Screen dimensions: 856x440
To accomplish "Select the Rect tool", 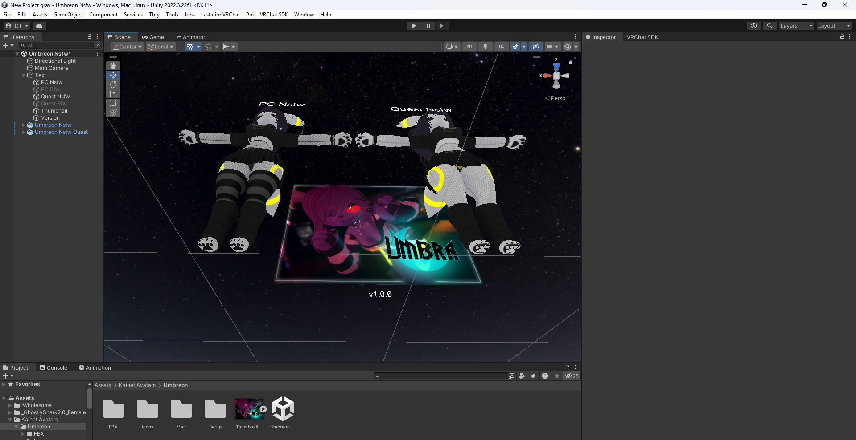I will (113, 103).
